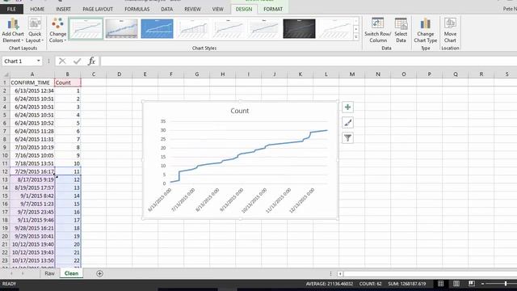Click the Chart Elements plus button
This screenshot has height=291, width=517.
pos(347,108)
